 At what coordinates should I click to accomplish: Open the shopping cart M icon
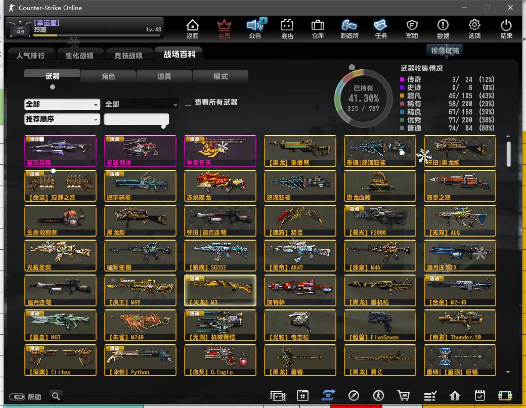coord(404,396)
